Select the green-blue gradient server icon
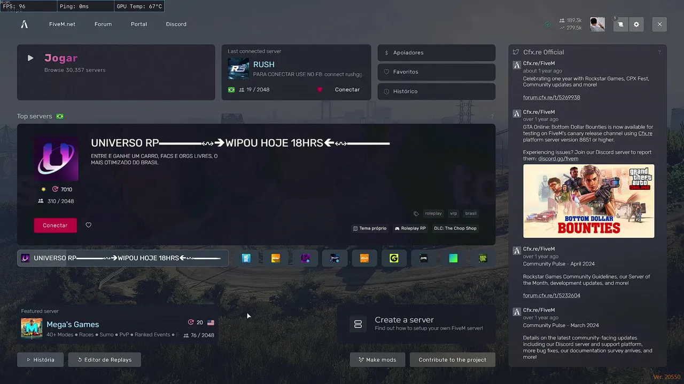 (453, 258)
